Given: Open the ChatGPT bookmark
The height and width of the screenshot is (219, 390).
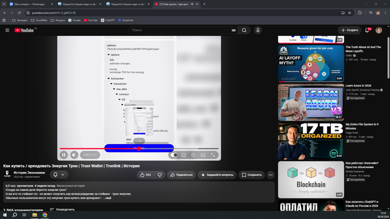Looking at the screenshot, I should point(108,20).
